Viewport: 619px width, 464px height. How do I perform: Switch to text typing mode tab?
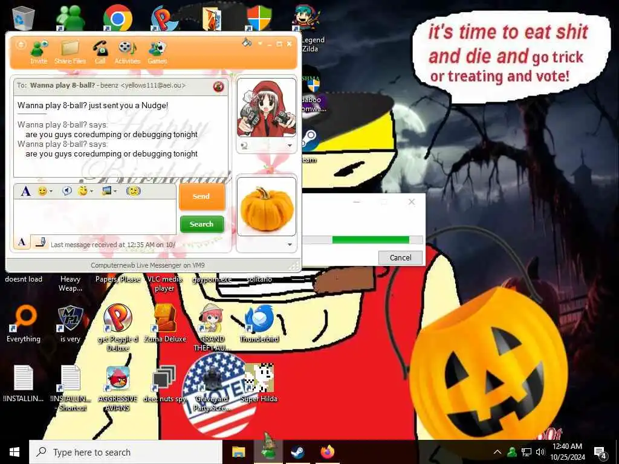click(22, 242)
